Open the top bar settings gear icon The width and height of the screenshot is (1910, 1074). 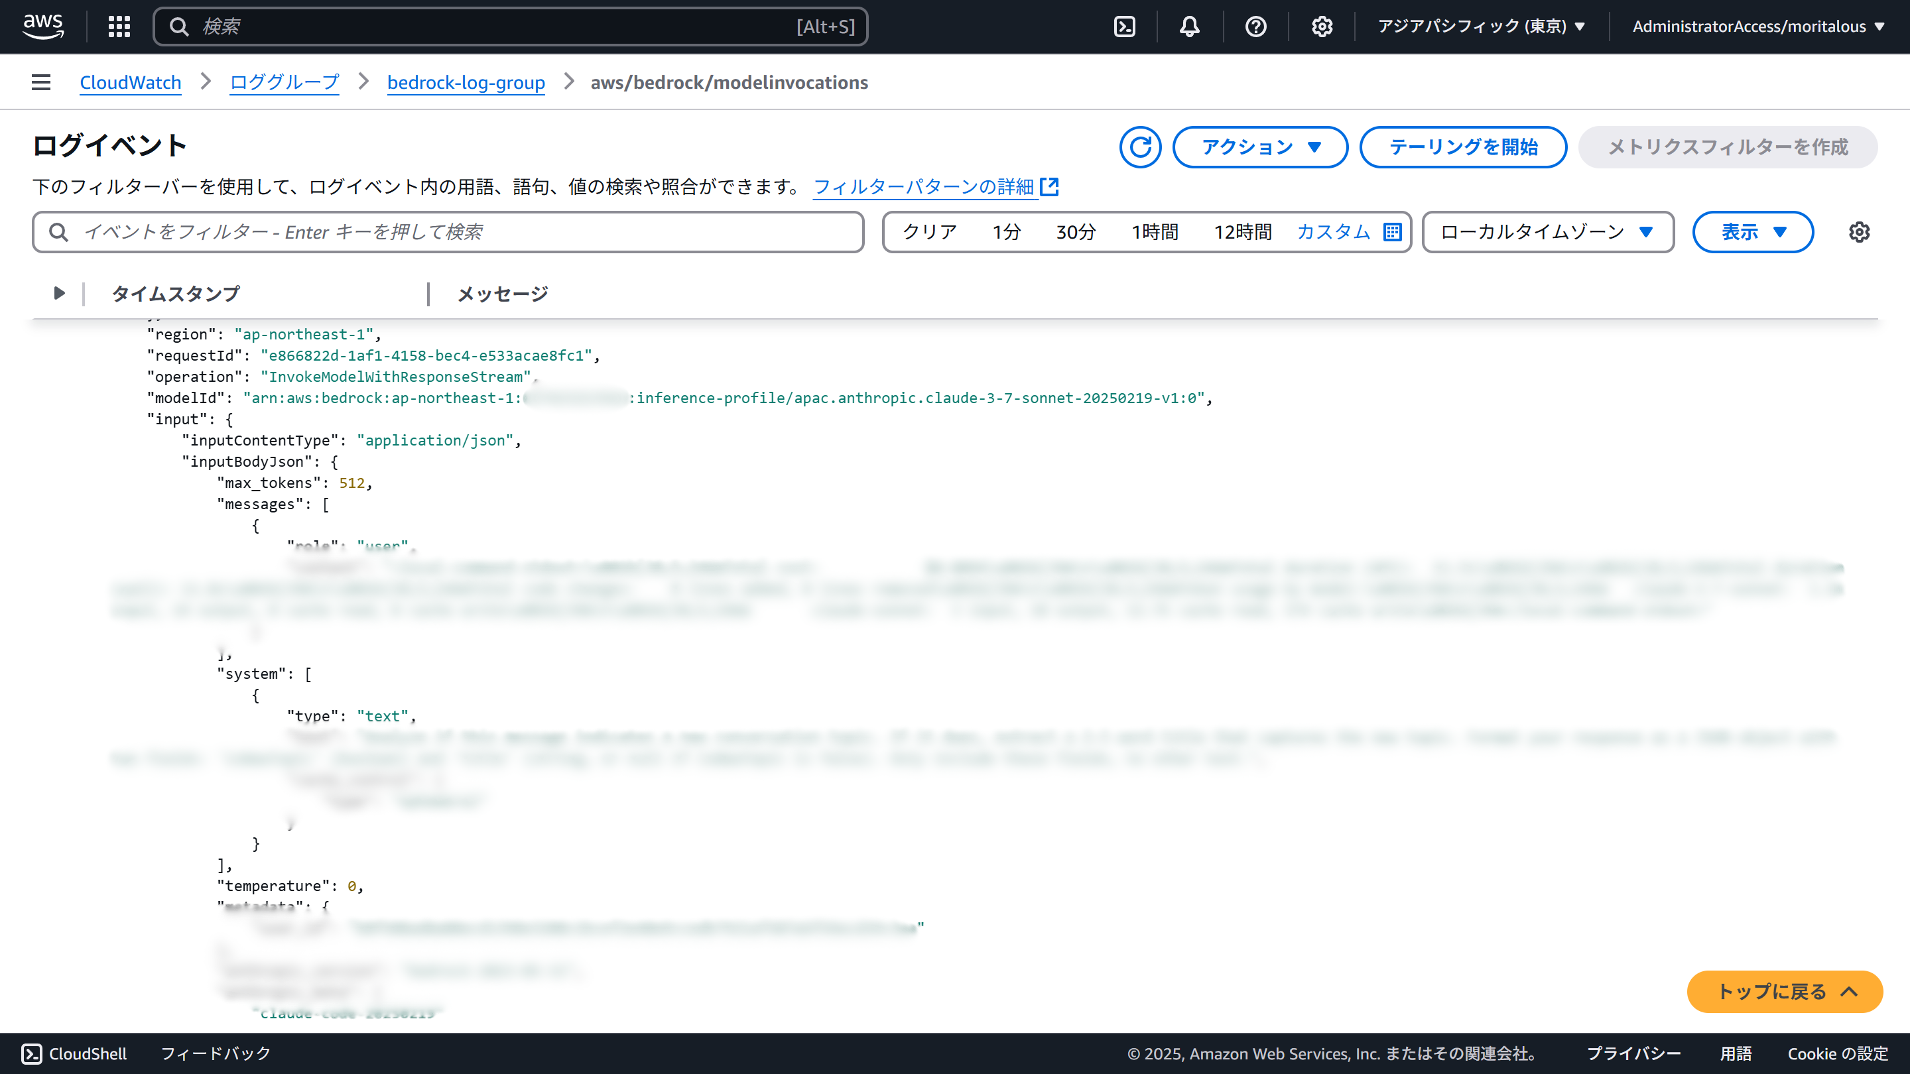click(1322, 27)
